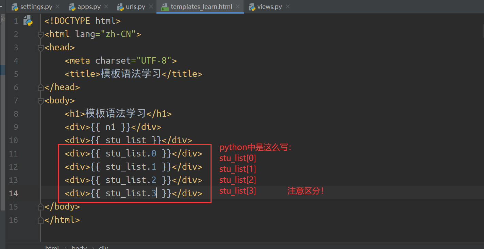Click the Python file icon on apps.py tab
Screen dimensions: 484x249
point(72,7)
